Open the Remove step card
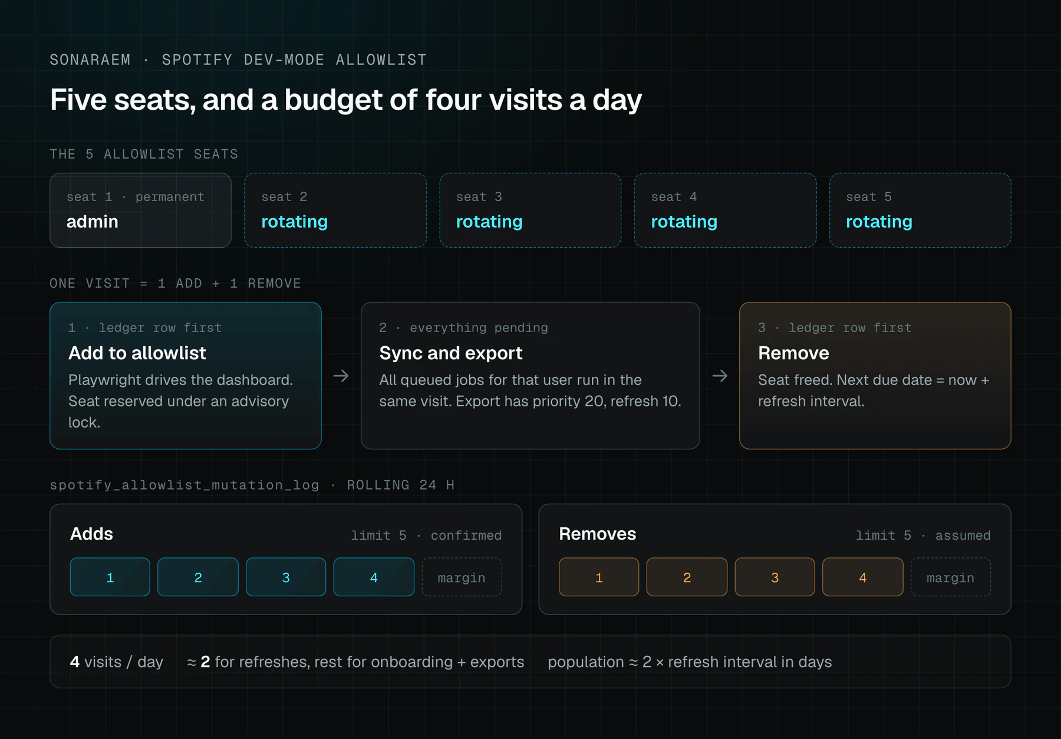This screenshot has width=1061, height=739. [875, 376]
